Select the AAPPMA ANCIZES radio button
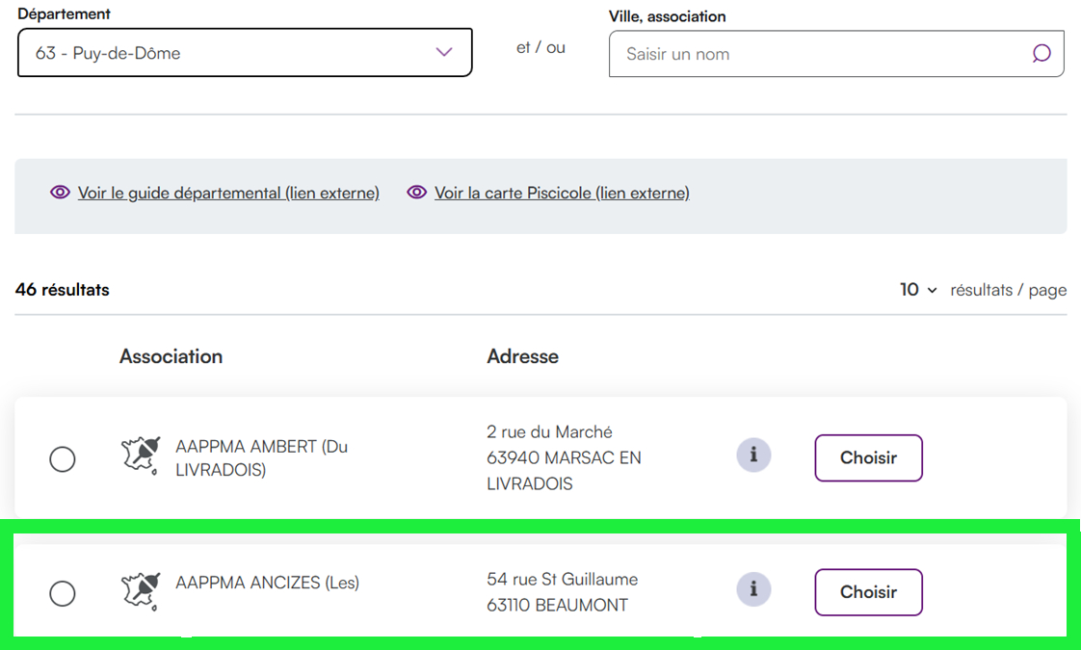1081x650 pixels. click(63, 594)
